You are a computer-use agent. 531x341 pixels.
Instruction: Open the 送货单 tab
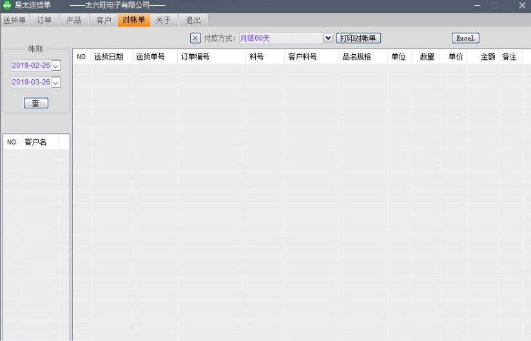tap(15, 21)
